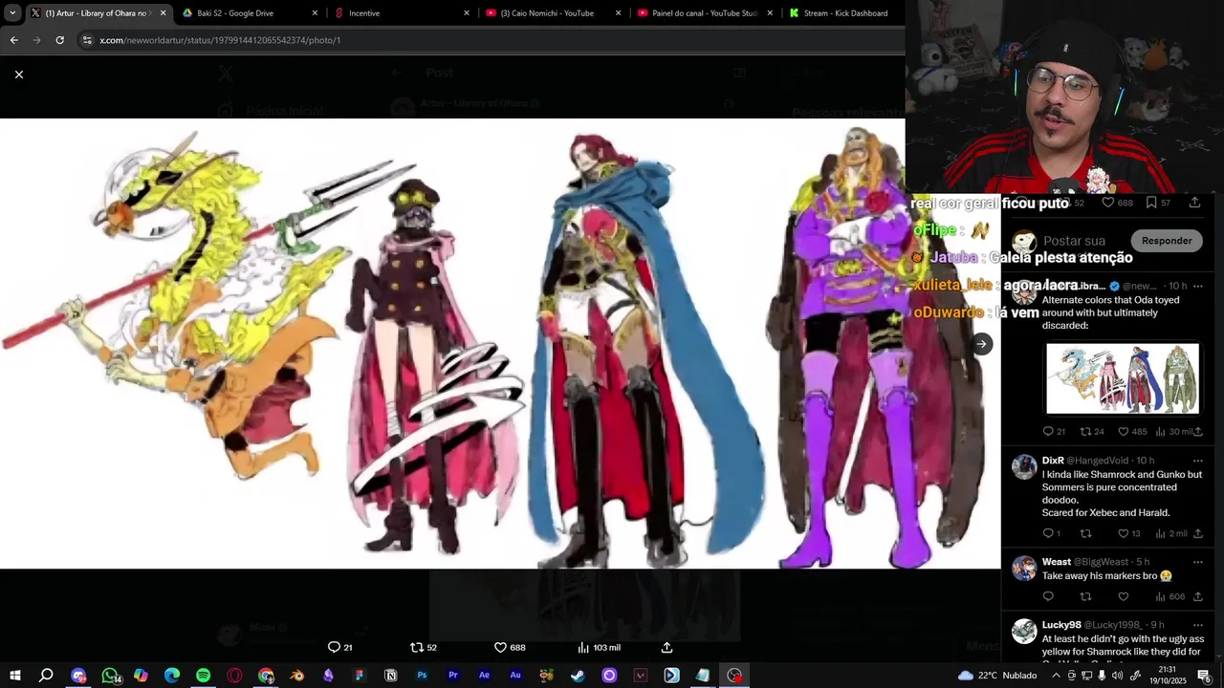Open the Windows Start menu
The width and height of the screenshot is (1224, 688).
pyautogui.click(x=15, y=676)
